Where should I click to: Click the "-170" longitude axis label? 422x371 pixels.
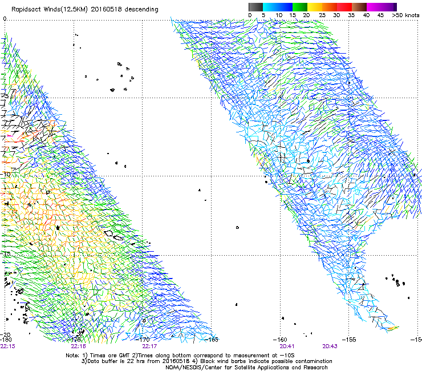tap(143, 340)
